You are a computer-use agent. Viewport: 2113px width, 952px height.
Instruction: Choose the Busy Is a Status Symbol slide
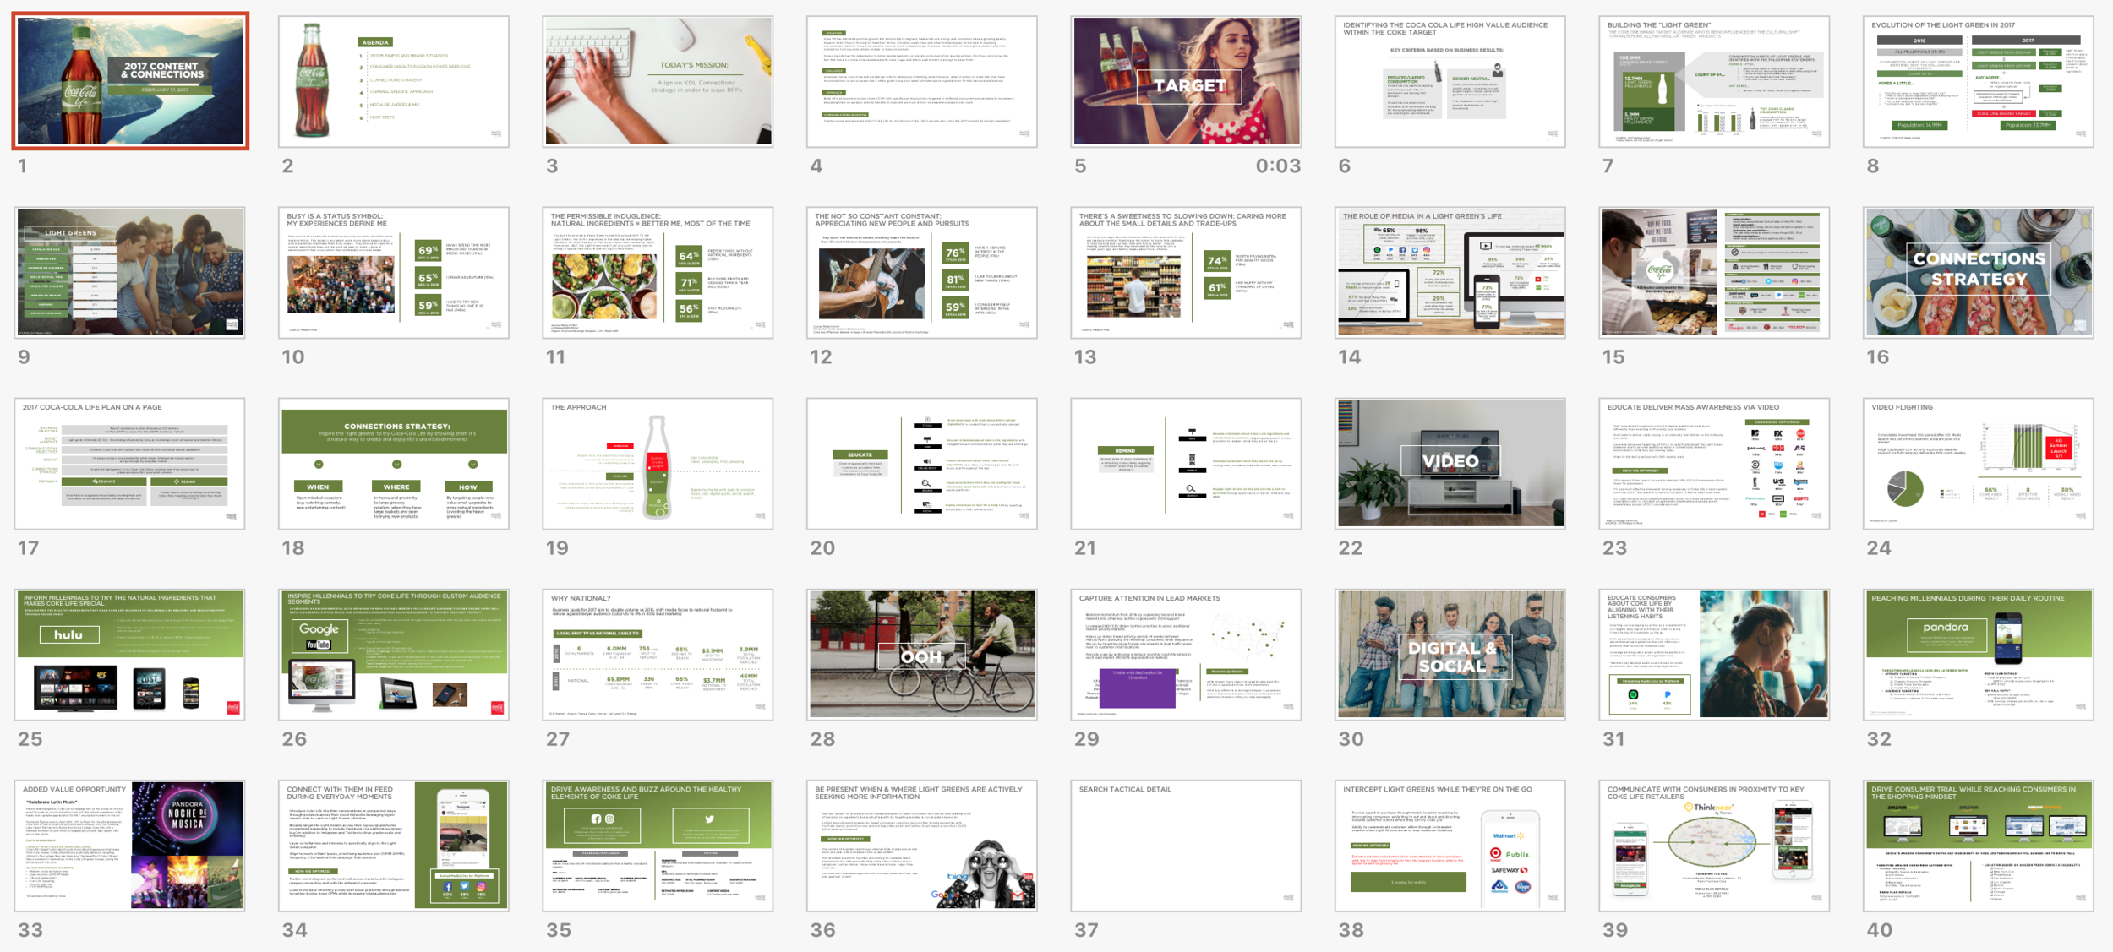[394, 273]
